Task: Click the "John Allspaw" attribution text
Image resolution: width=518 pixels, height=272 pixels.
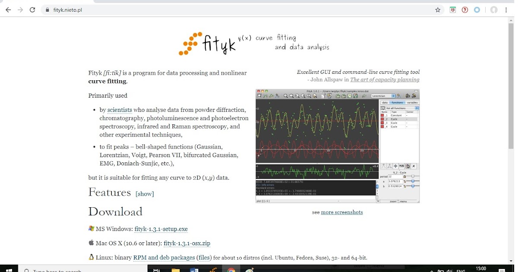Action: click(x=328, y=79)
